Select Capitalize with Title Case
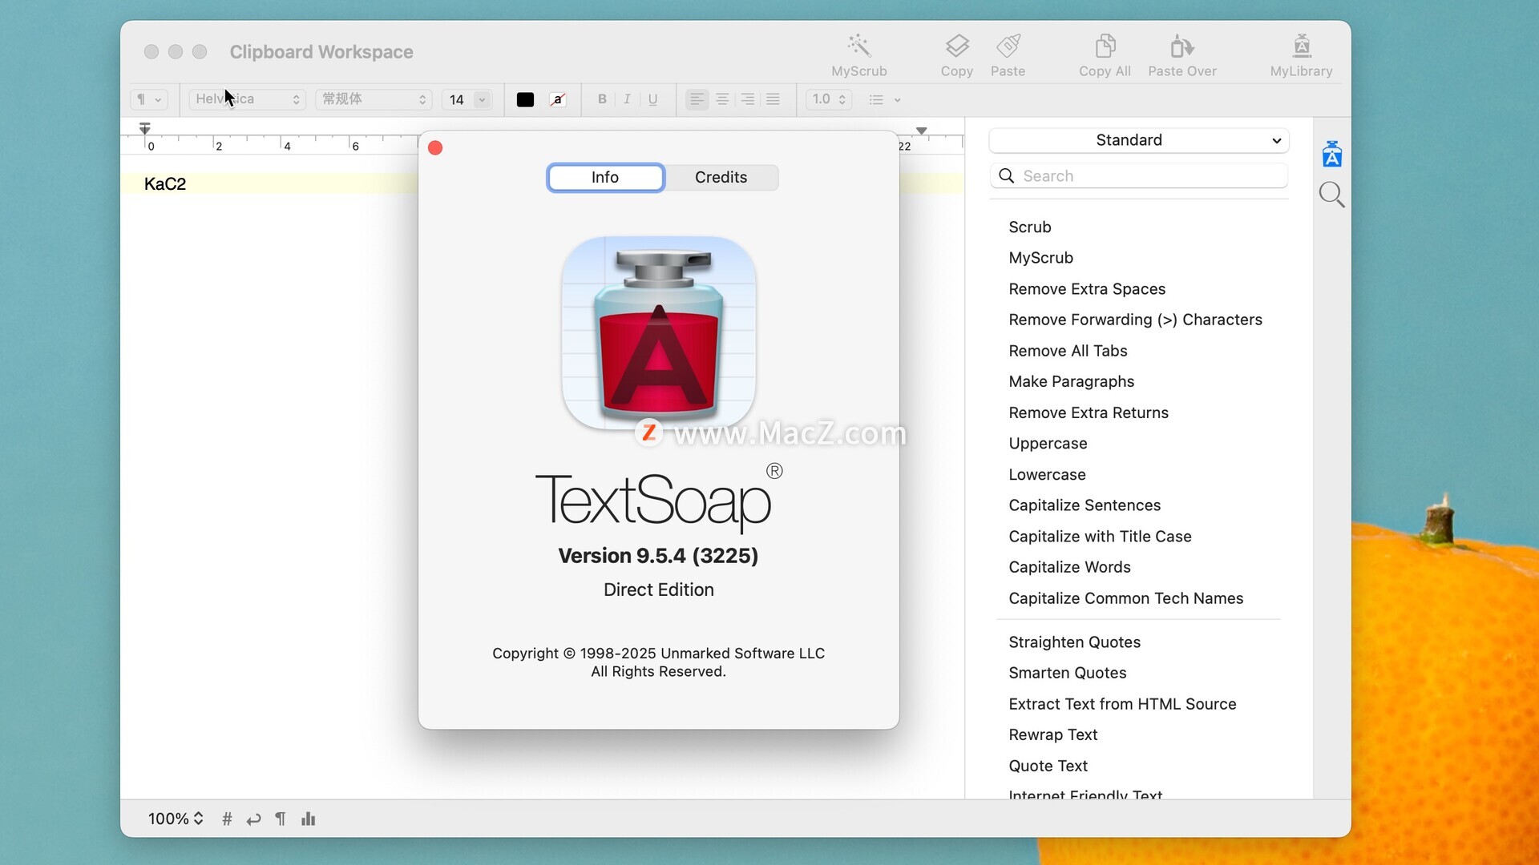 coord(1100,537)
